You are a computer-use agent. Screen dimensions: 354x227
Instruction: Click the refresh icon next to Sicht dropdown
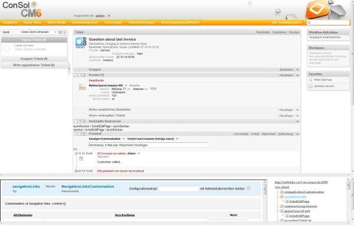click(x=65, y=32)
